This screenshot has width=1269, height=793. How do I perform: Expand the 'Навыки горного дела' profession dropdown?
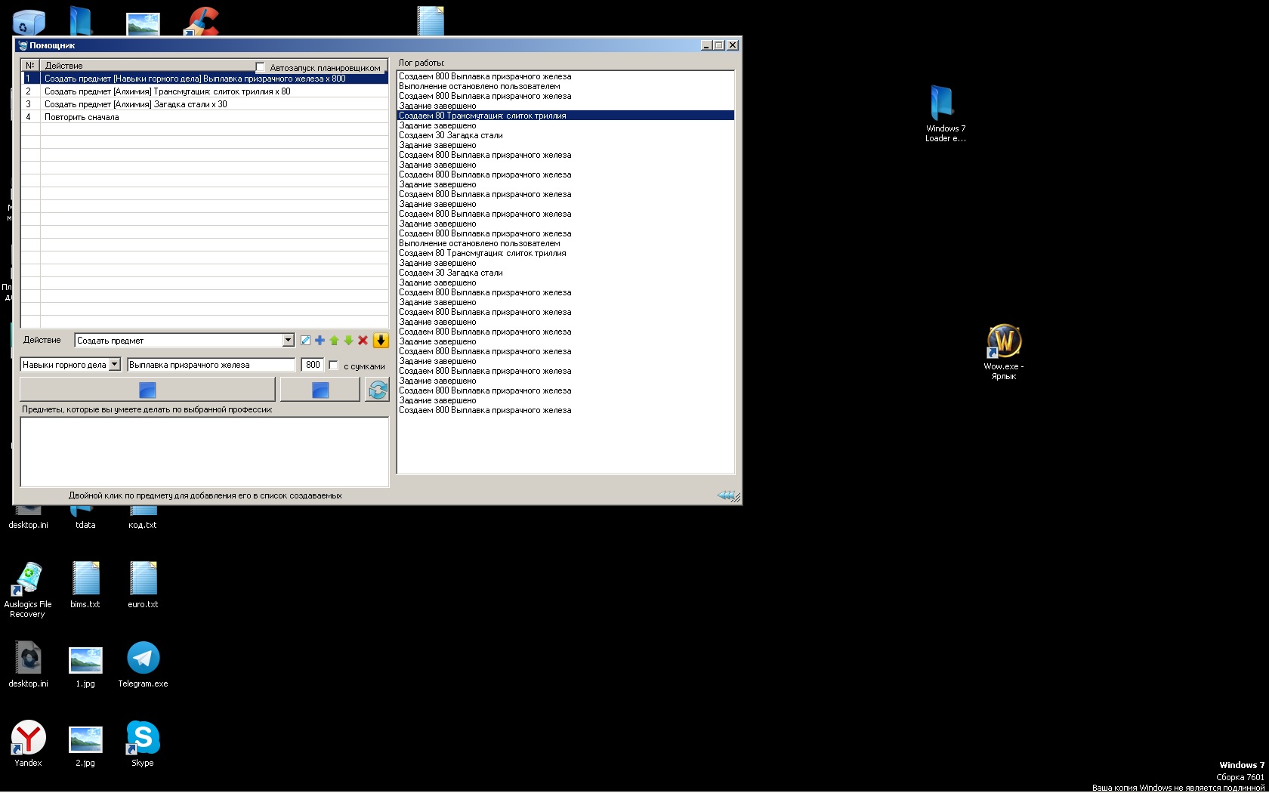click(x=114, y=365)
